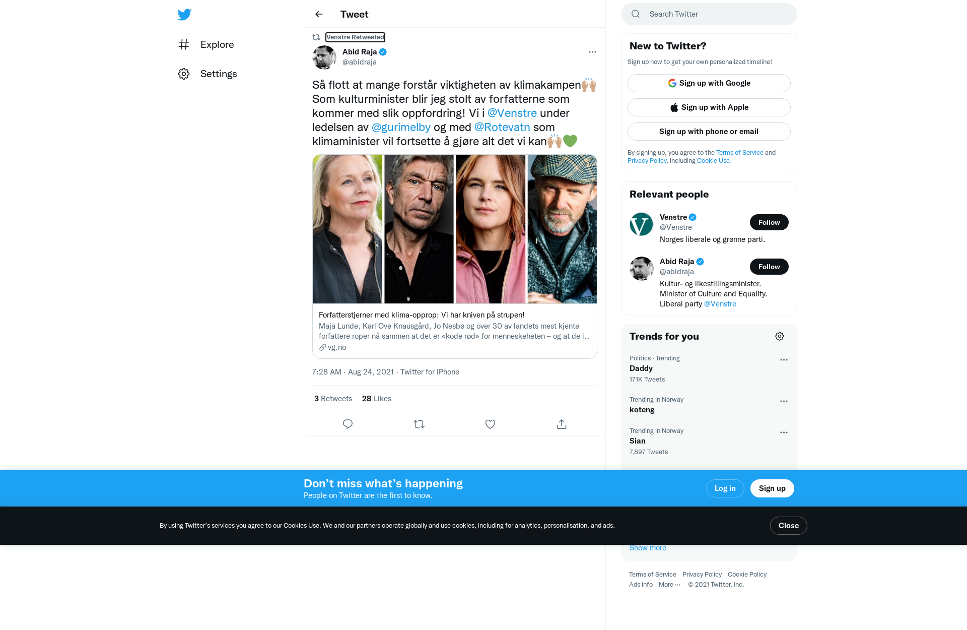
Task: Retweet using the retweet icon below tweet
Action: pyautogui.click(x=419, y=424)
